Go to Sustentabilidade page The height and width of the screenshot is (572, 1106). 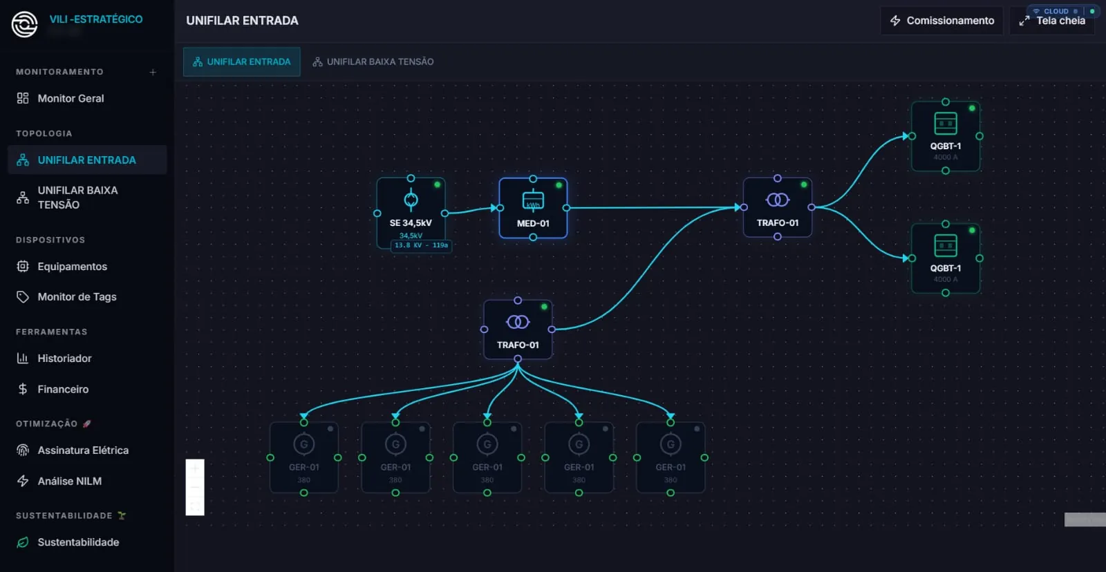point(87,542)
